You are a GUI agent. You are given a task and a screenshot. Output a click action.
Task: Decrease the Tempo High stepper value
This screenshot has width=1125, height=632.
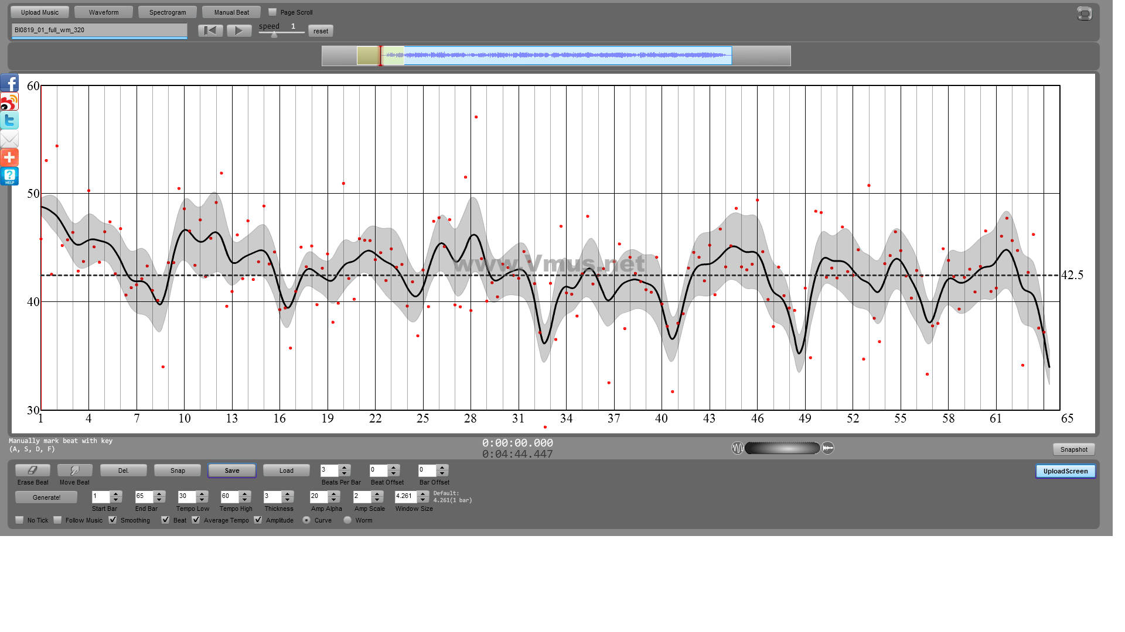246,499
